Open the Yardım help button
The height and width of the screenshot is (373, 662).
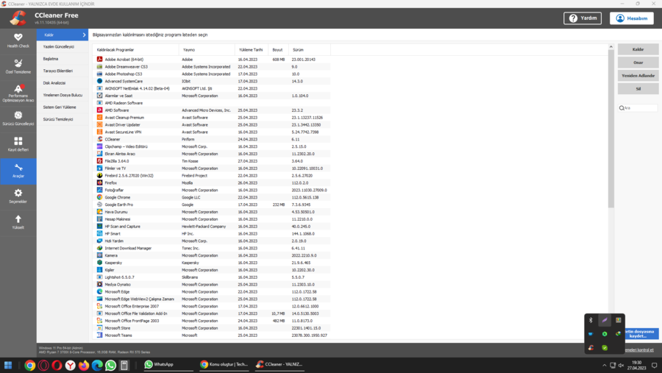tap(583, 18)
